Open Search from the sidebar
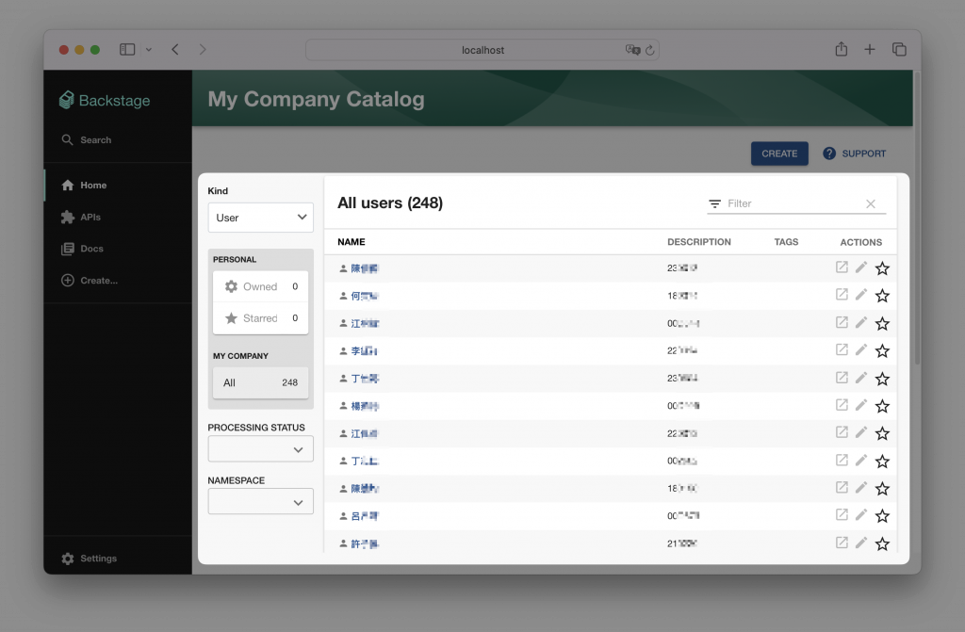 [x=86, y=139]
